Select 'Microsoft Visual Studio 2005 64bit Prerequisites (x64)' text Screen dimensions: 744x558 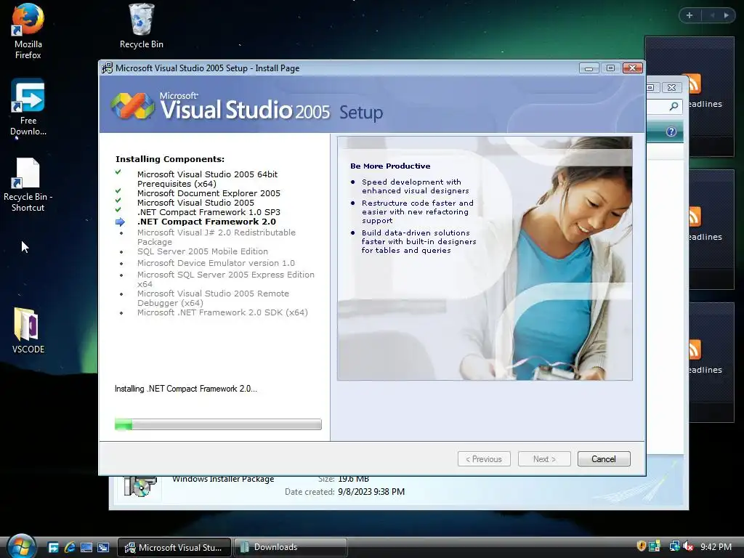pos(207,179)
